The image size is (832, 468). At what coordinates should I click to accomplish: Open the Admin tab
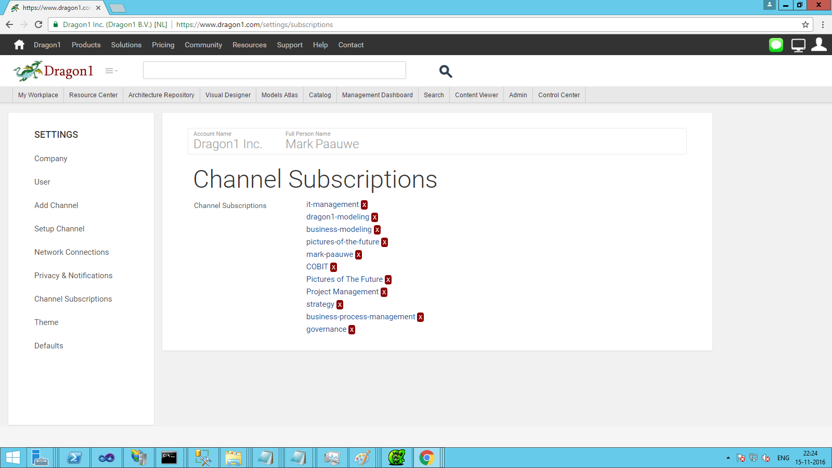tap(518, 95)
